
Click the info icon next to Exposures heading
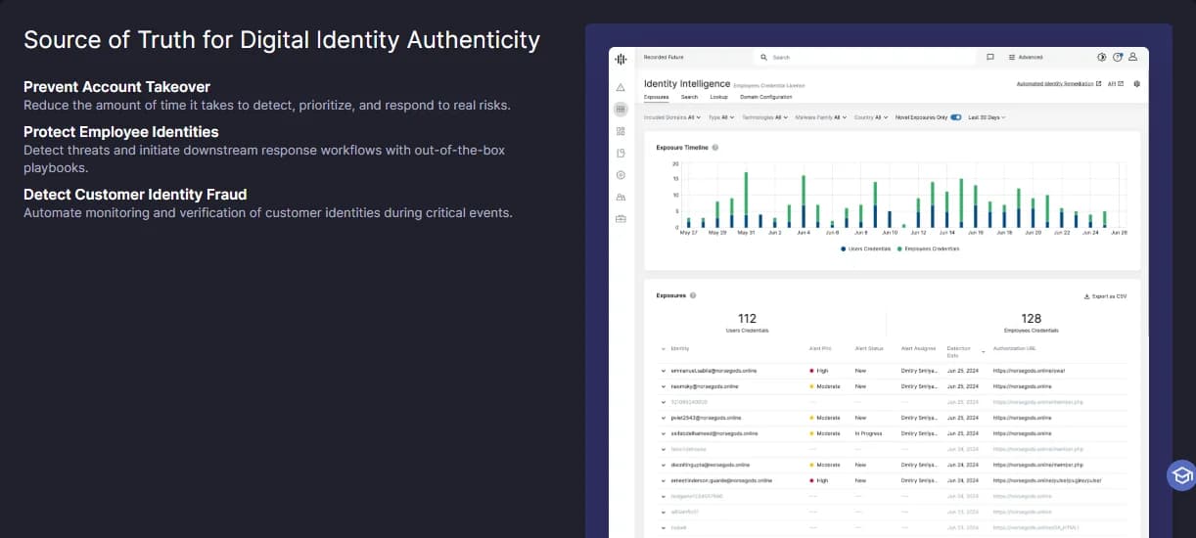coord(693,295)
